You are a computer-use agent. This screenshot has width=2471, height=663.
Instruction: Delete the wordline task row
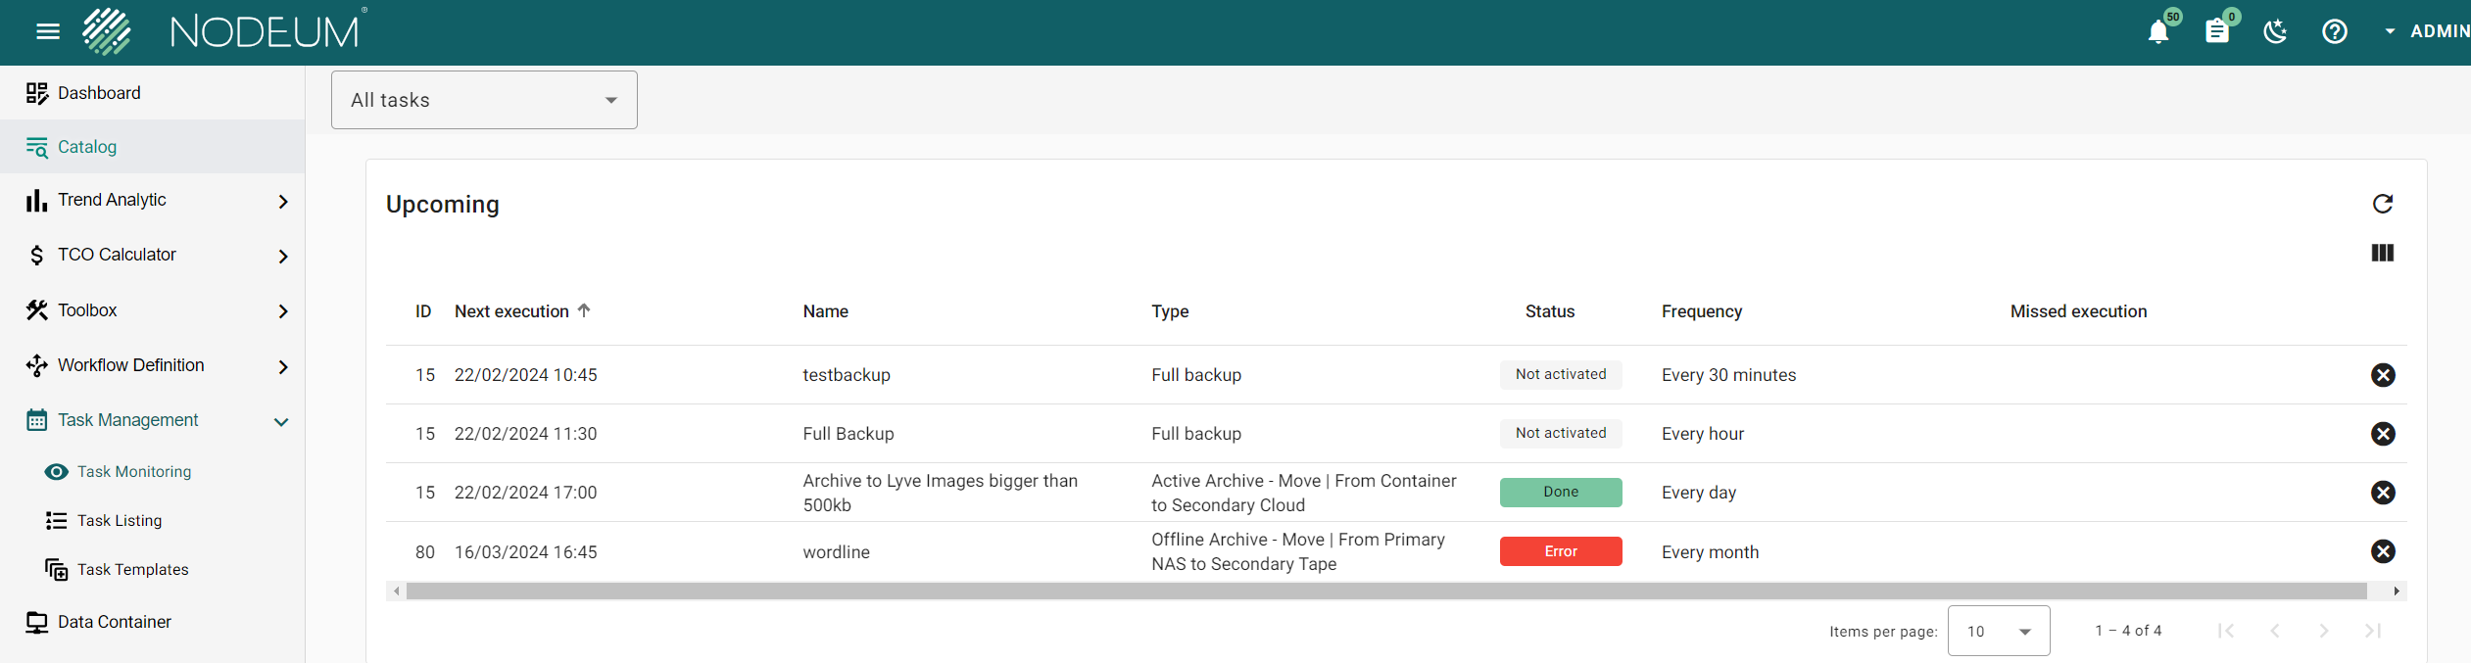[x=2383, y=551]
